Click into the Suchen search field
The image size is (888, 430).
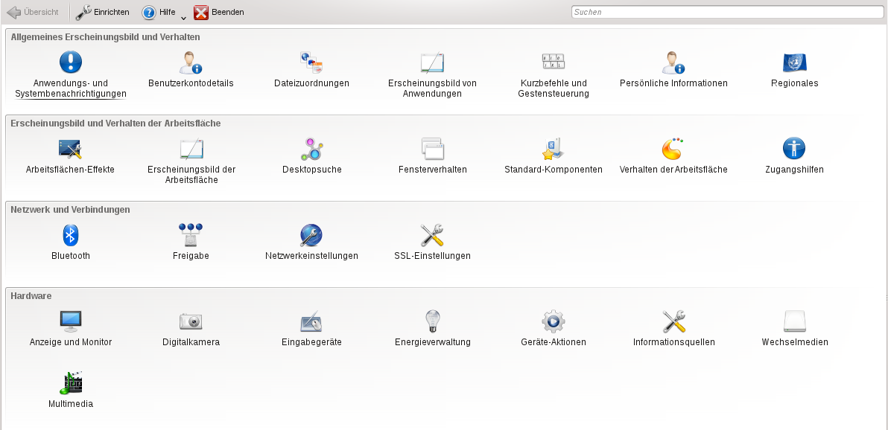pos(725,12)
